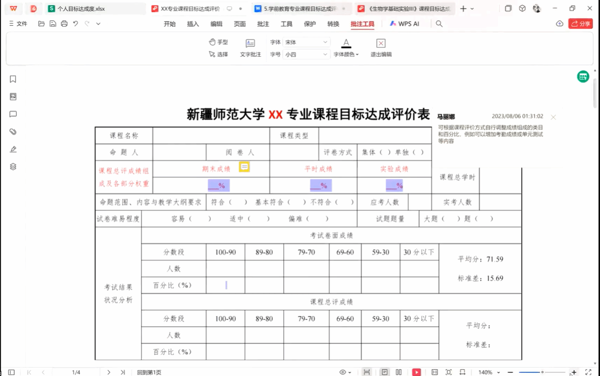The height and width of the screenshot is (376, 600).
Task: Click the green spreadsheet floating icon
Action: pos(583,77)
